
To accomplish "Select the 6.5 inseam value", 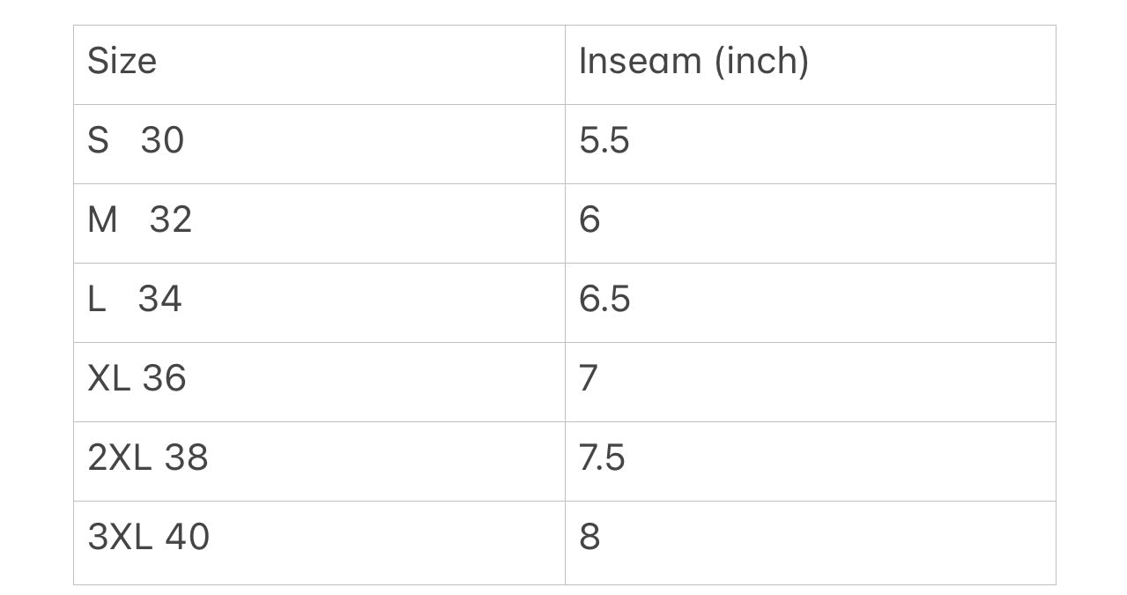I will (x=604, y=299).
